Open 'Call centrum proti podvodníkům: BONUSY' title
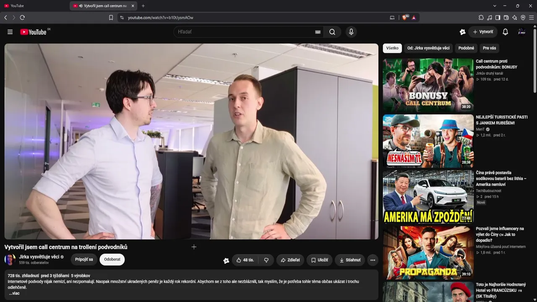The height and width of the screenshot is (302, 537). (497, 64)
